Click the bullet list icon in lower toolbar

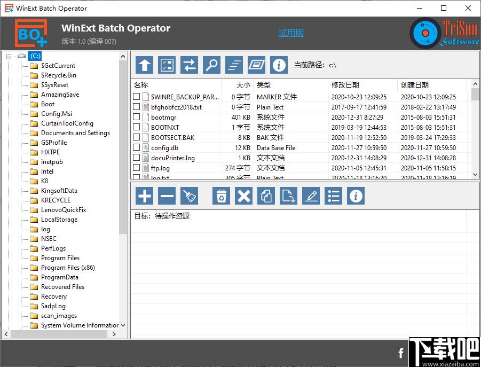(x=334, y=196)
